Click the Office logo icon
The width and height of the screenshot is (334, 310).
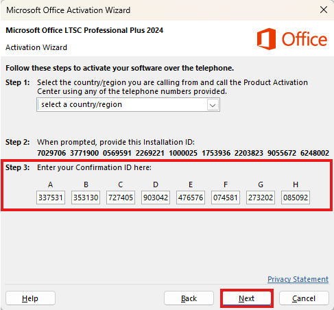[266, 39]
